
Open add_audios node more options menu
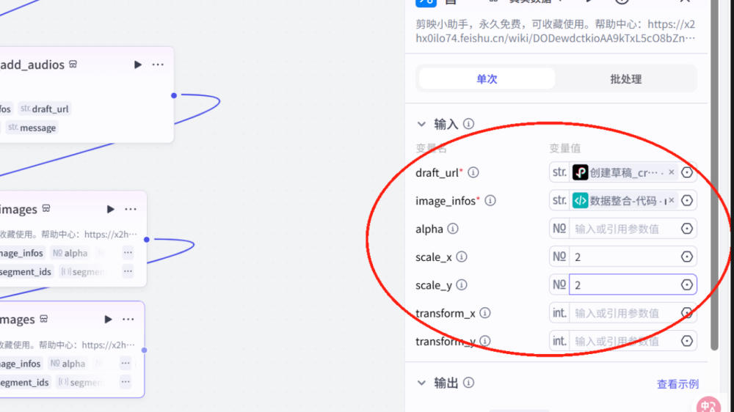coord(158,65)
